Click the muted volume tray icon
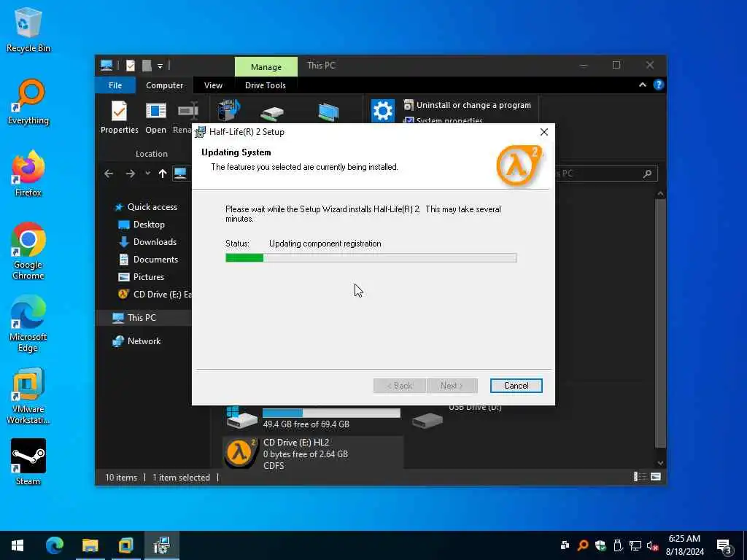 652,545
